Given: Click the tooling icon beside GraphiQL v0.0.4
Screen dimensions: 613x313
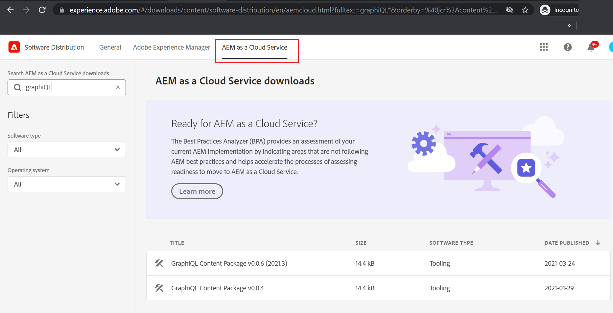Looking at the screenshot, I should (159, 288).
